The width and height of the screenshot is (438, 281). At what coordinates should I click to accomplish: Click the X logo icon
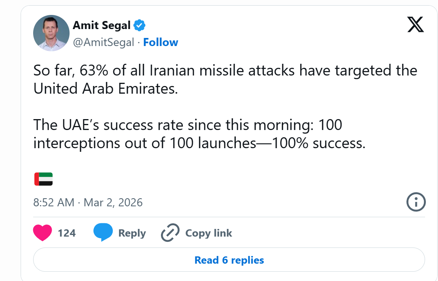tap(415, 26)
